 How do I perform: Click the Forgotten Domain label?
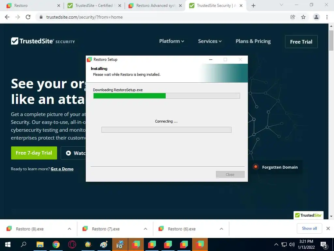pyautogui.click(x=280, y=167)
